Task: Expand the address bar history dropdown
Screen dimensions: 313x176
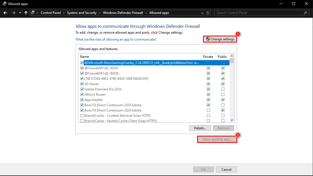Action: pos(202,13)
